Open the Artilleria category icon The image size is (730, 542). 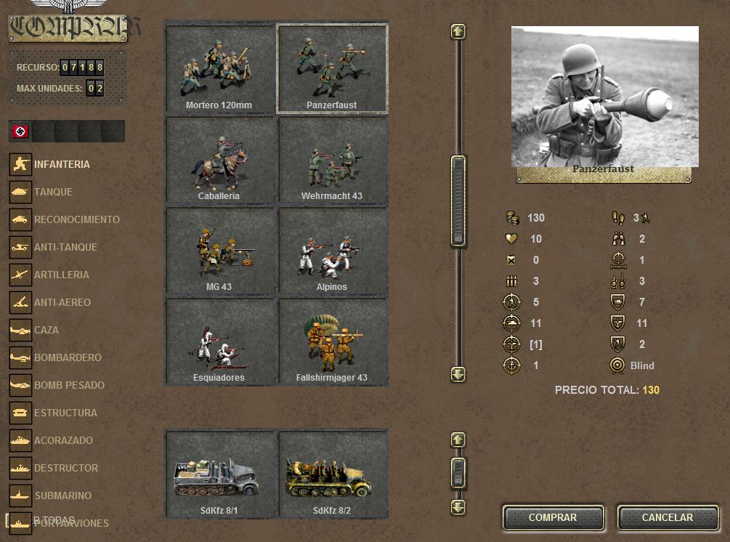(x=20, y=275)
